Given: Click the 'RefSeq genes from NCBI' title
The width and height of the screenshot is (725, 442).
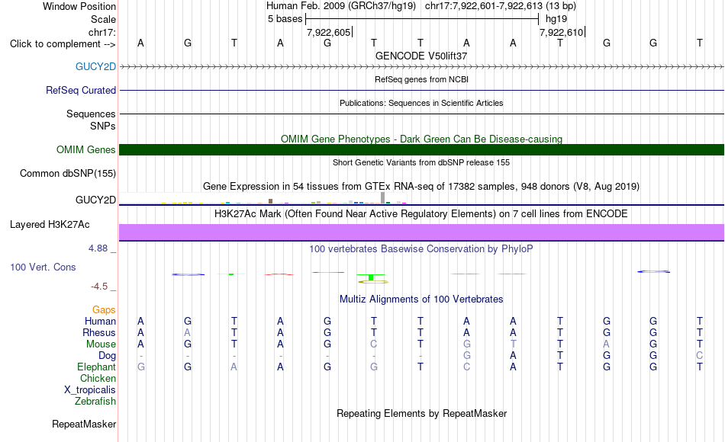Looking at the screenshot, I should click(421, 79).
